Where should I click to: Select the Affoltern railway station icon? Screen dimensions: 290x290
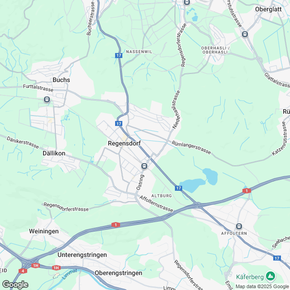(x=239, y=226)
